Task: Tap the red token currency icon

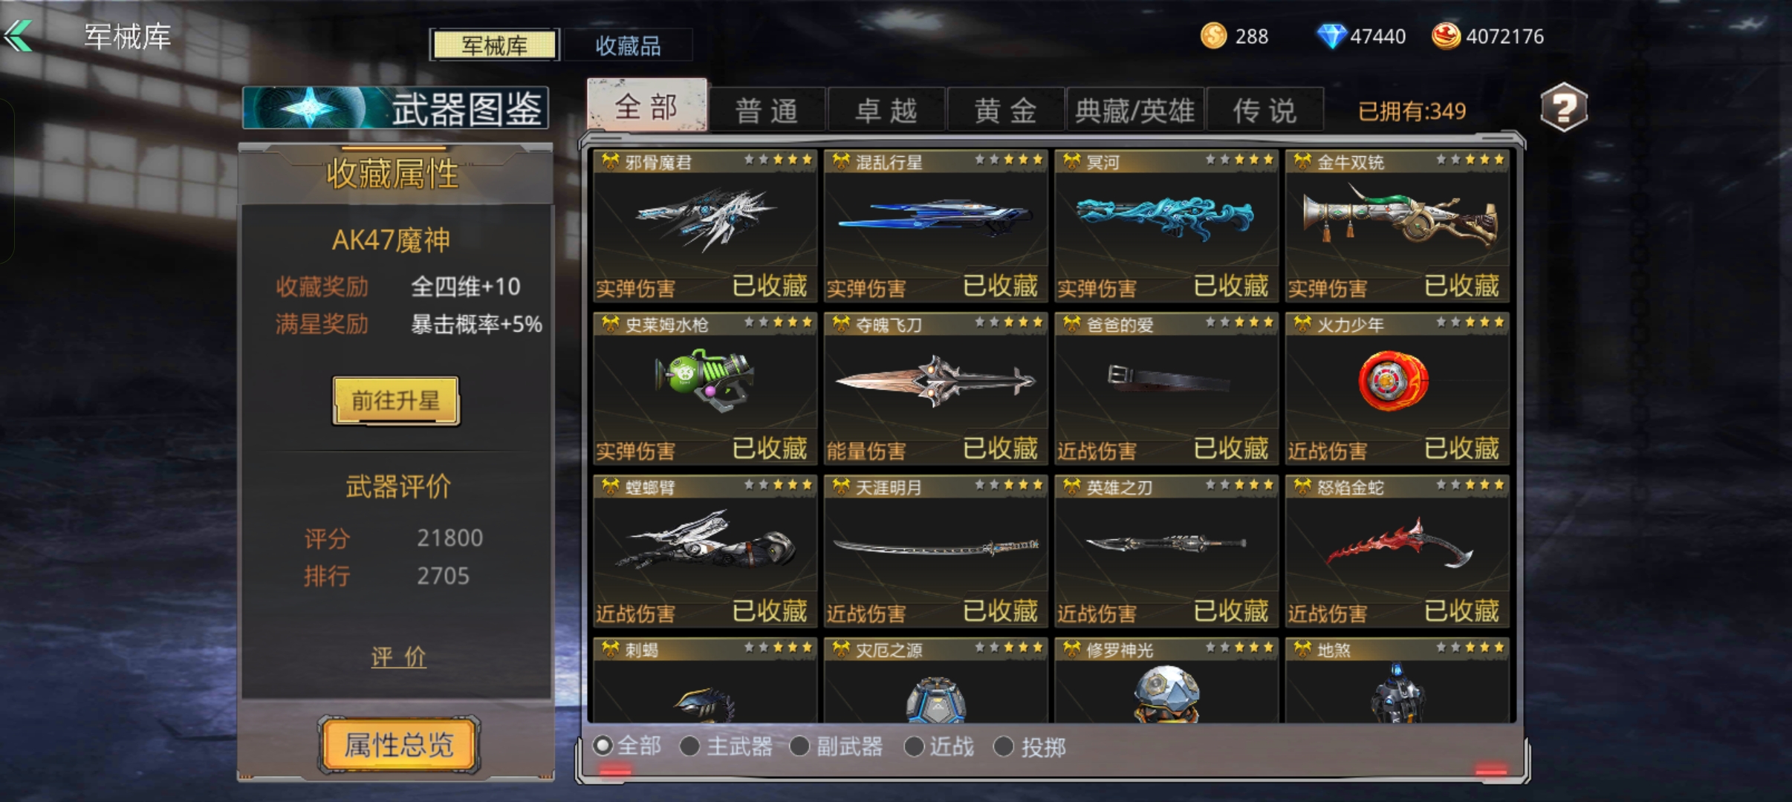Action: point(1446,36)
